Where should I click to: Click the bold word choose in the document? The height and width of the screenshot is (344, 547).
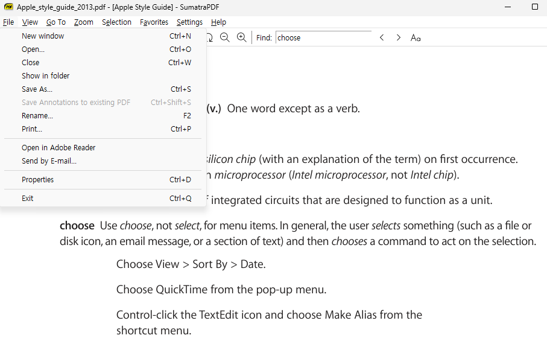(x=77, y=226)
